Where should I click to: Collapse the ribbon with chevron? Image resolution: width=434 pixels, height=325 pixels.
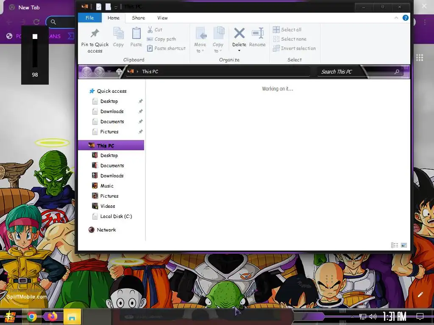(396, 18)
